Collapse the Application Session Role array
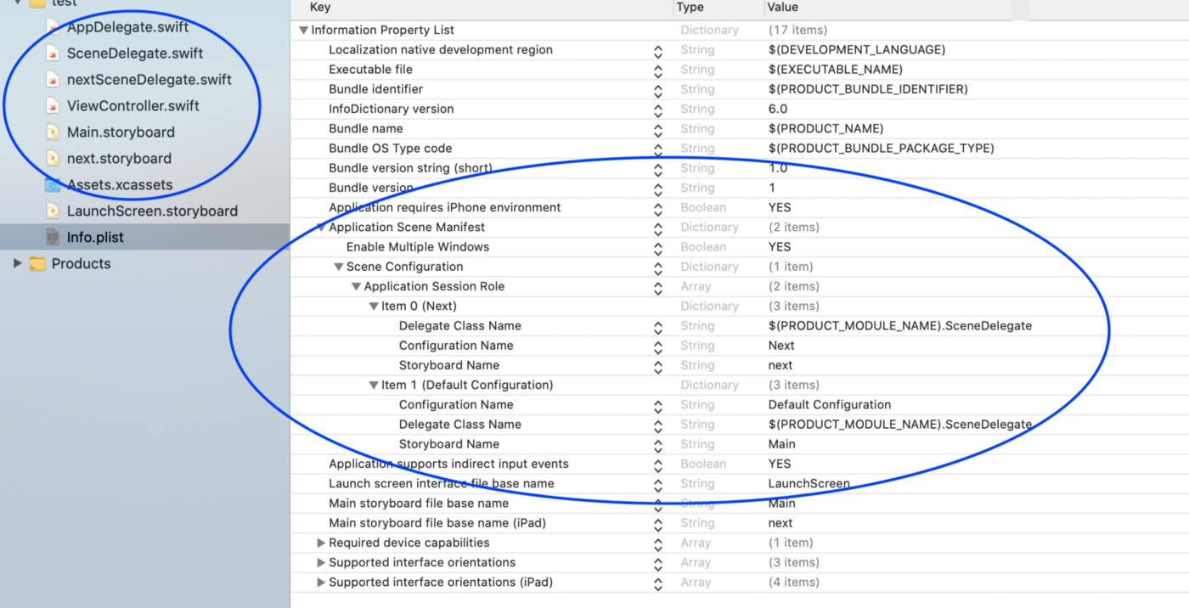1189x608 pixels. tap(356, 287)
